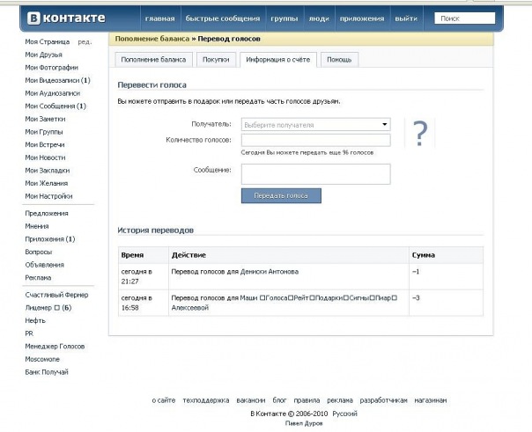Open Вопросы in sidebar
The image size is (532, 432).
[39, 253]
